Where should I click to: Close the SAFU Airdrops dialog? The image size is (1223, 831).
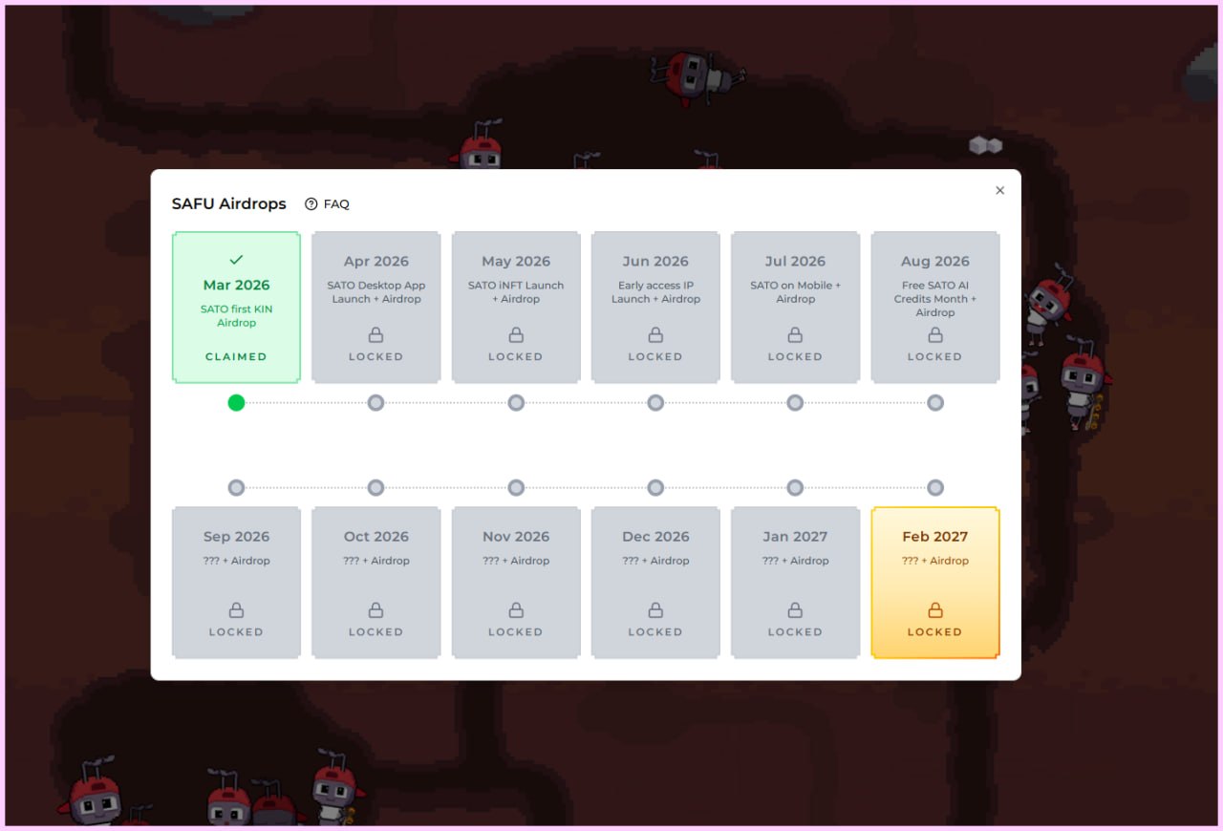point(999,191)
